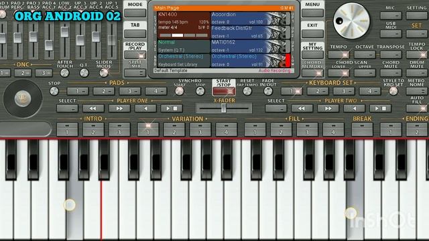Viewport: 429px width, 241px height.
Task: Click Player One play/stop button
Action: coord(172,108)
